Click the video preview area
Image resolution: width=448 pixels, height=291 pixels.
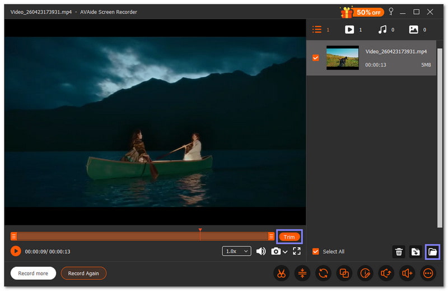tap(155, 122)
